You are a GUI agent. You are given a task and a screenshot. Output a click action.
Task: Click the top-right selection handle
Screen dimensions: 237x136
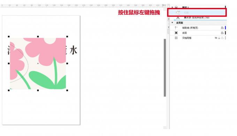[x=67, y=36]
